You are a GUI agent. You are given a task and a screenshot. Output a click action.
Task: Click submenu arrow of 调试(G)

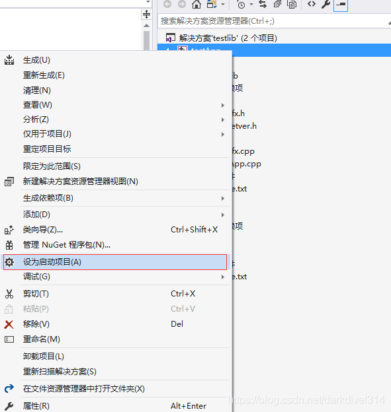pyautogui.click(x=223, y=277)
